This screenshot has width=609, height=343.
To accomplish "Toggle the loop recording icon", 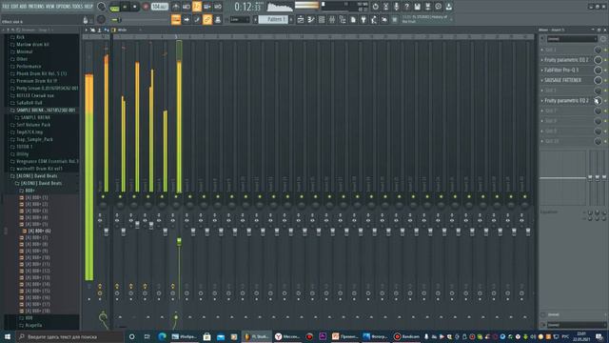I will click(218, 7).
